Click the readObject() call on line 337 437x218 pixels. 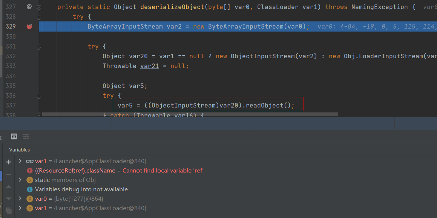[269, 106]
